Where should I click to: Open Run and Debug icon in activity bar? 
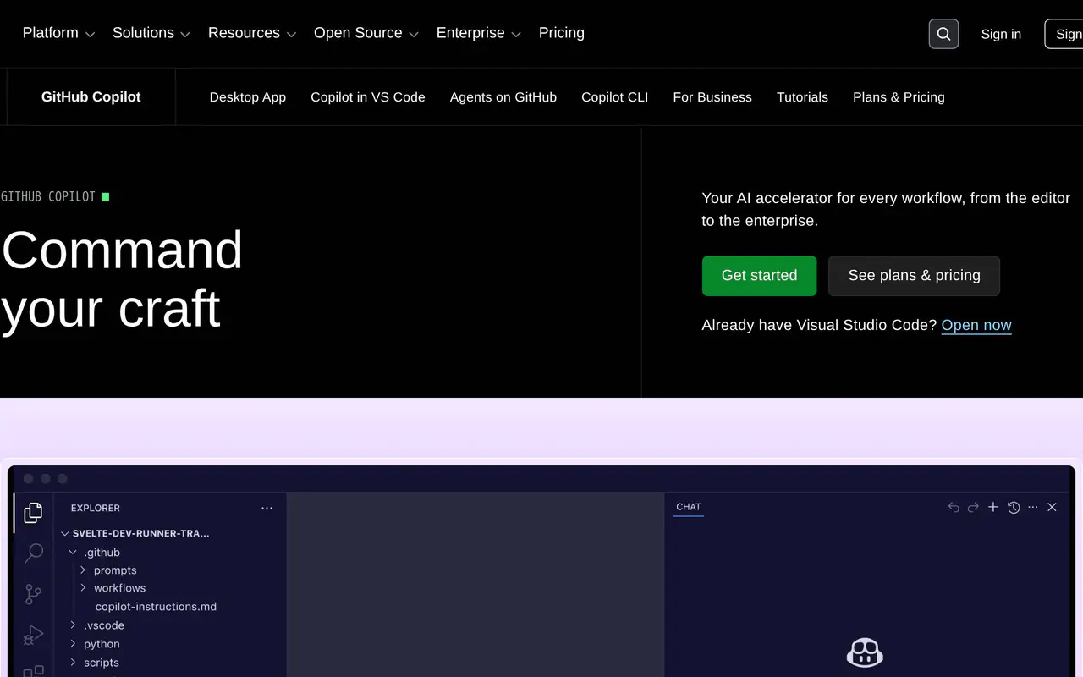[33, 634]
